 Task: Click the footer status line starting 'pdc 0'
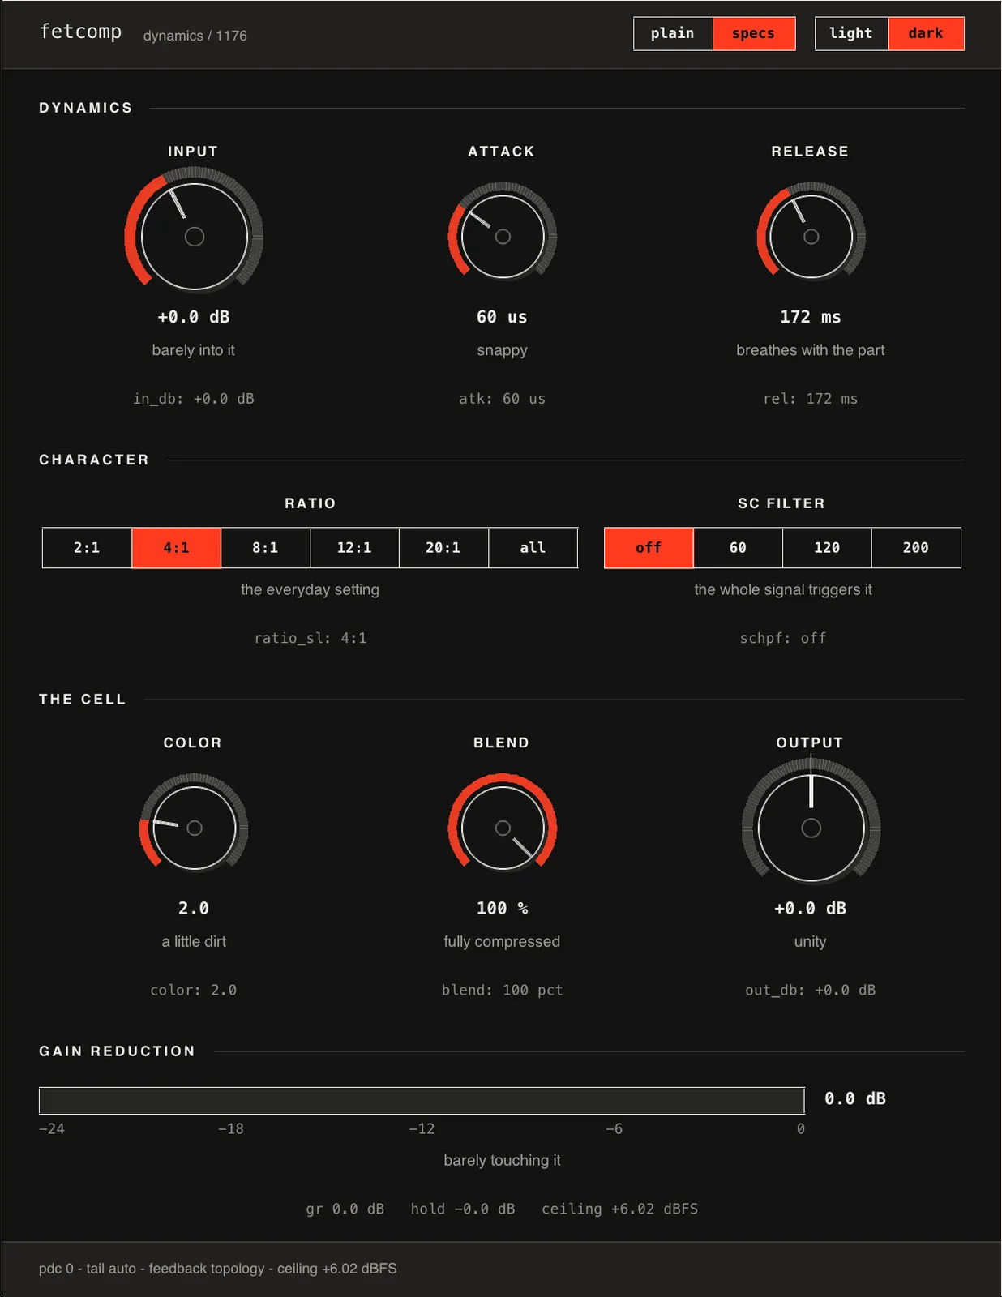(218, 1269)
